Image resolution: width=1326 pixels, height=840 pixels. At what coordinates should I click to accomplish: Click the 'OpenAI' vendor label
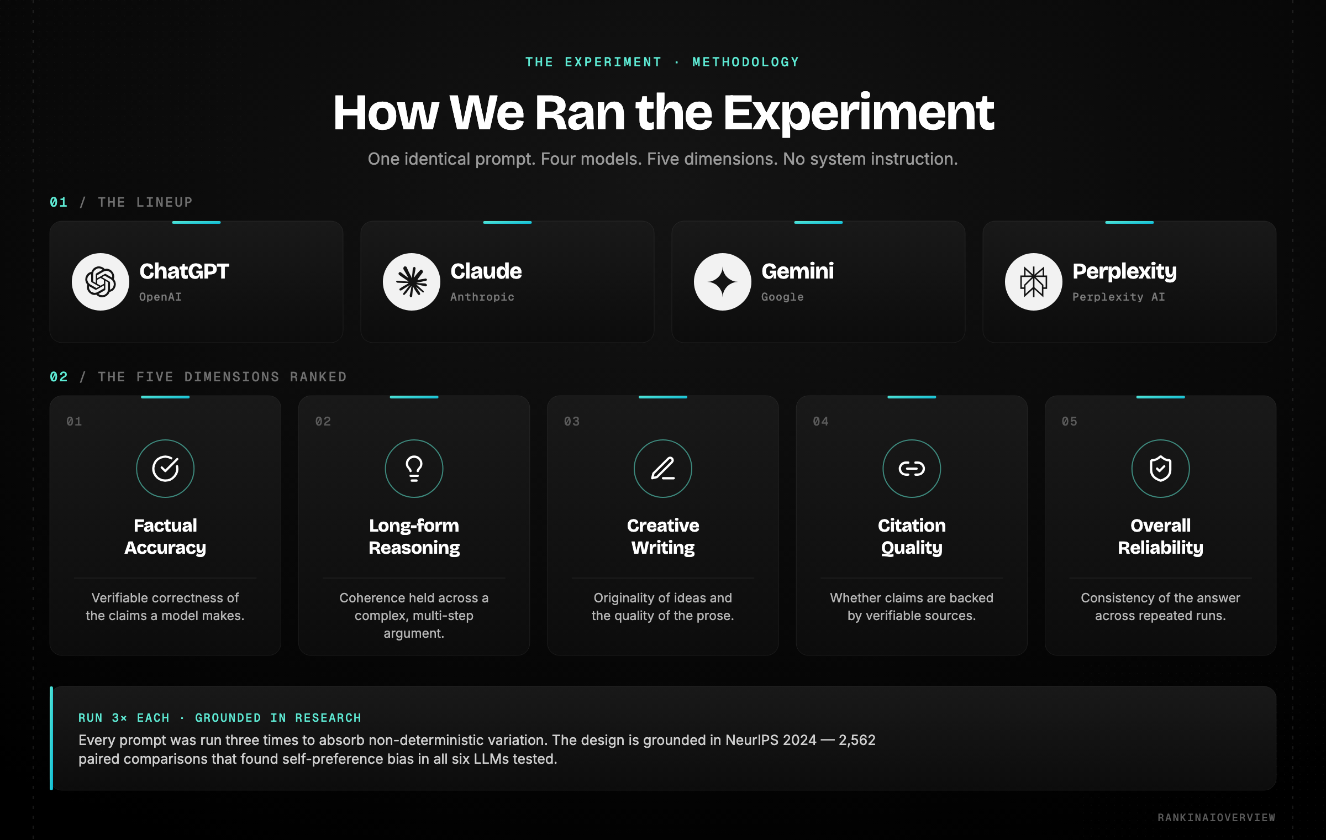coord(160,297)
